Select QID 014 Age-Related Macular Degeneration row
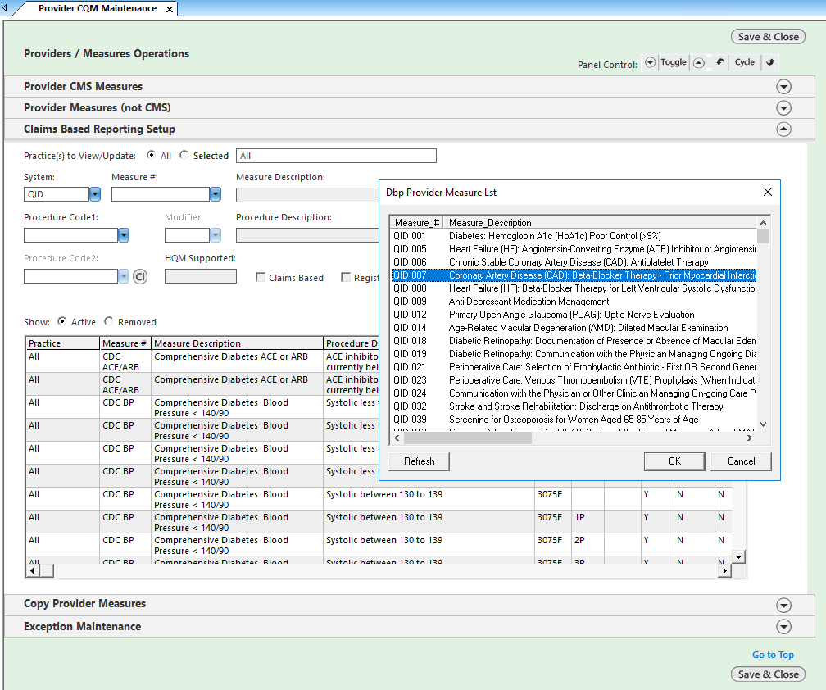Image resolution: width=826 pixels, height=690 pixels. click(x=574, y=328)
